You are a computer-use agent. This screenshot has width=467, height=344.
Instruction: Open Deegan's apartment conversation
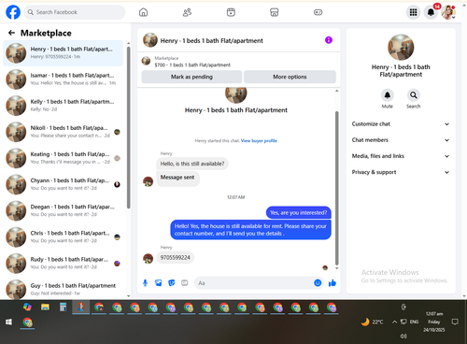tap(64, 210)
